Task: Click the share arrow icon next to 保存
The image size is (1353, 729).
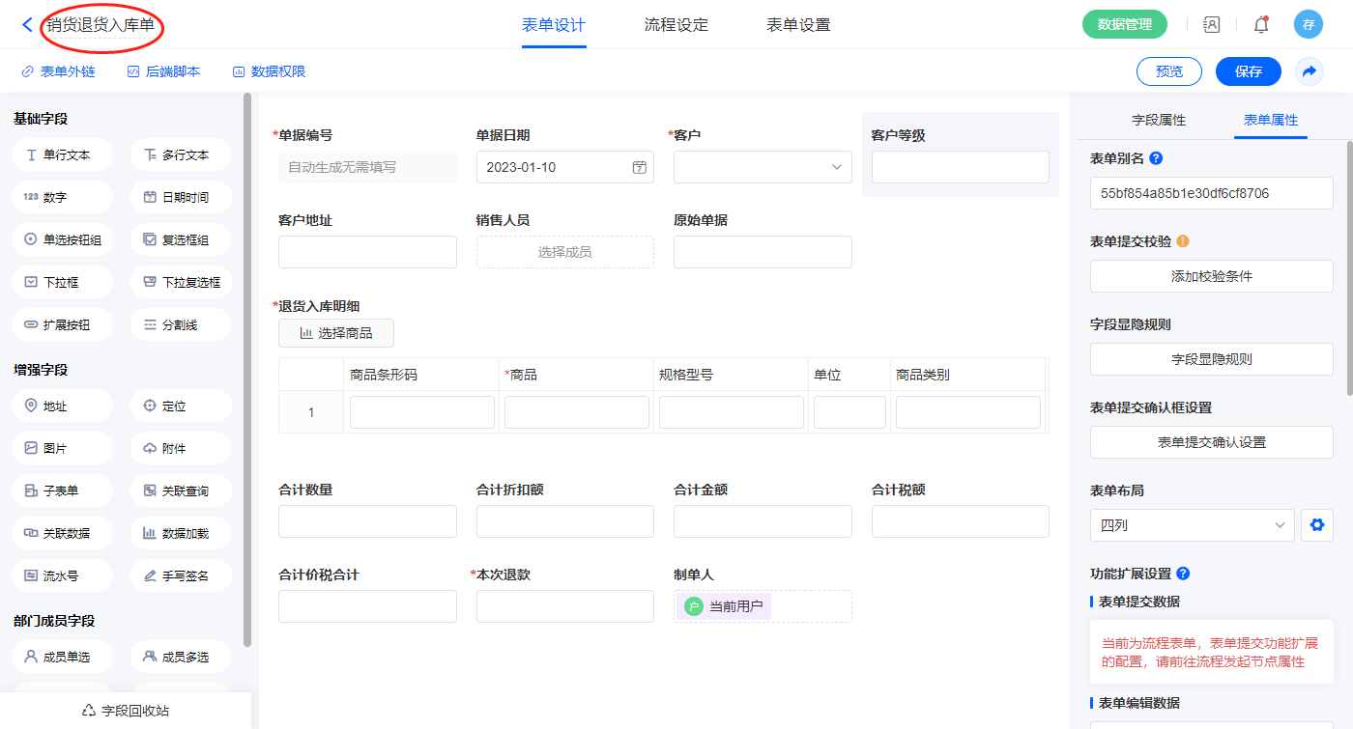Action: pos(1310,71)
